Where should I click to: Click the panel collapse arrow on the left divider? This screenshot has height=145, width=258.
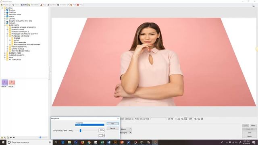coord(49,73)
